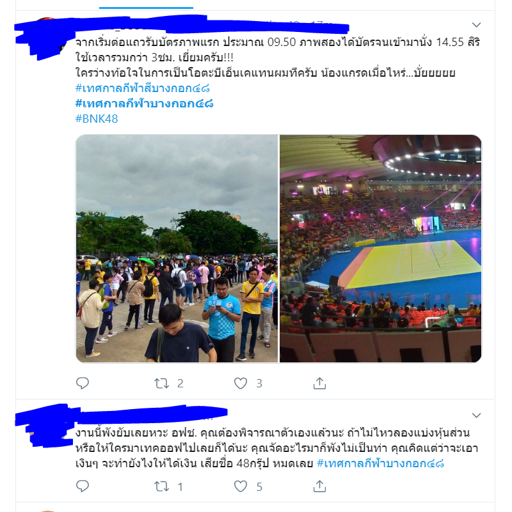This screenshot has width=512, height=512.
Task: Retweet the first tweet with 2 retweets
Action: point(161,383)
